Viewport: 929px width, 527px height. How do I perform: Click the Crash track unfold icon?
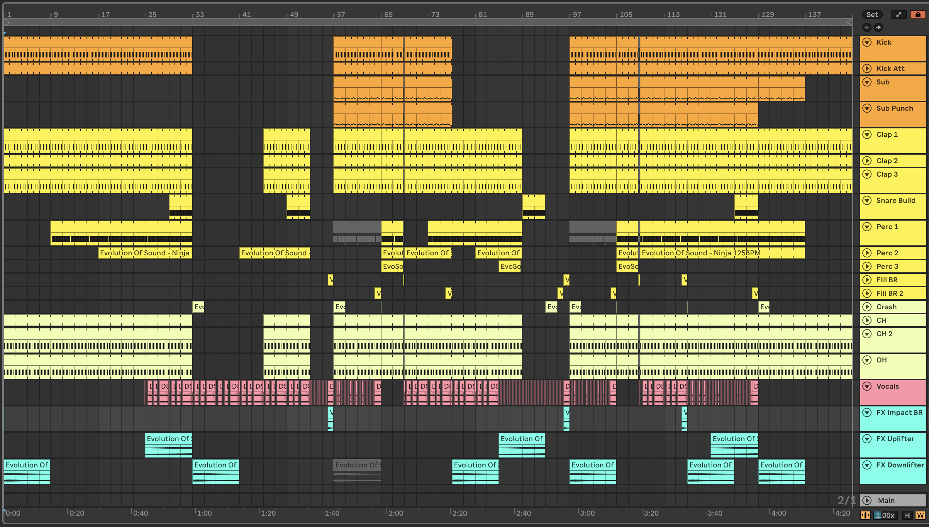[x=867, y=307]
